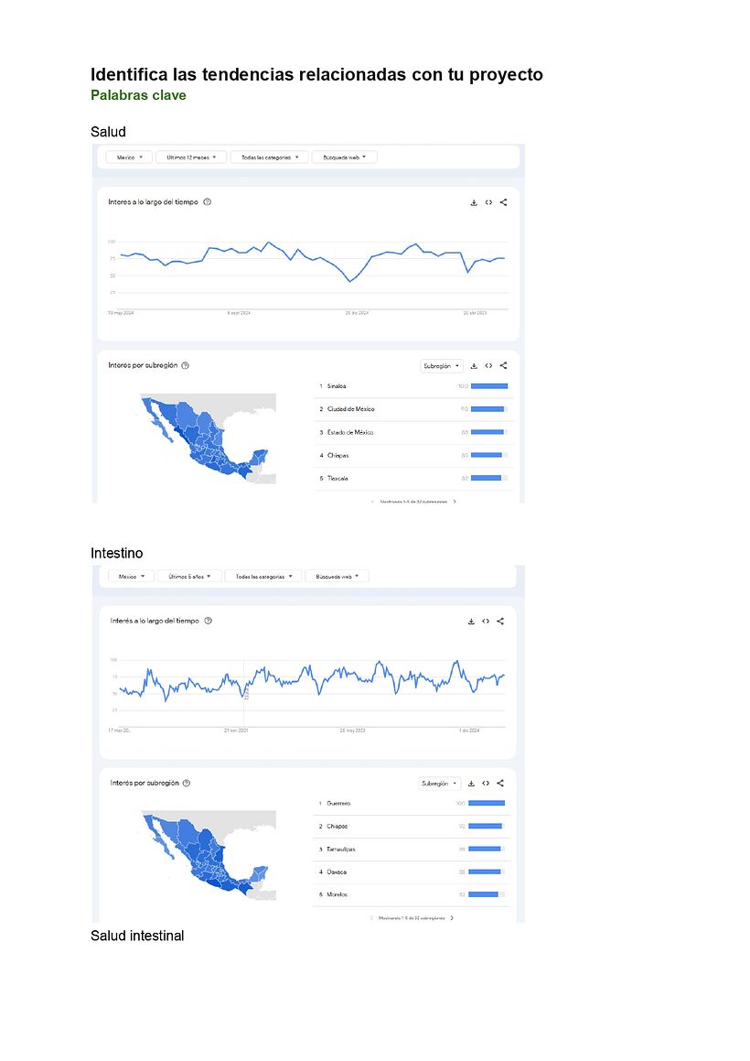The height and width of the screenshot is (1061, 750).
Task: Download the Intestino interest over time chart
Action: (471, 622)
